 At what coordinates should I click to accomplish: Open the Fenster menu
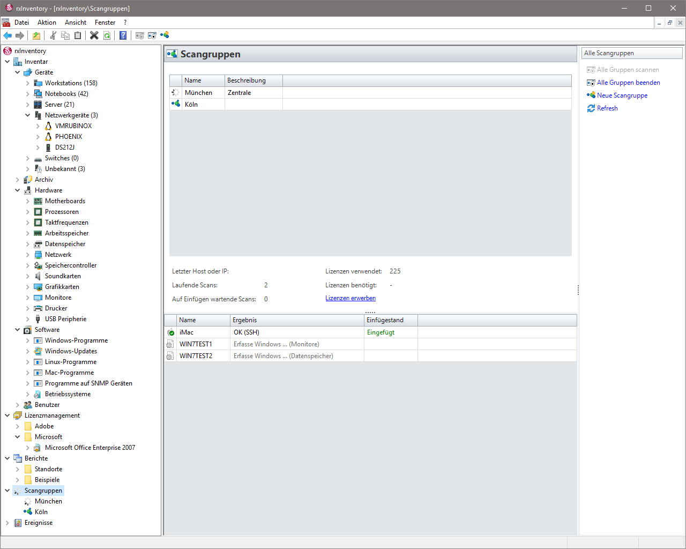point(105,23)
